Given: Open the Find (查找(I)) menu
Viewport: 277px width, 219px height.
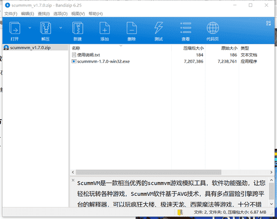Looking at the screenshot, I should coord(44,13).
